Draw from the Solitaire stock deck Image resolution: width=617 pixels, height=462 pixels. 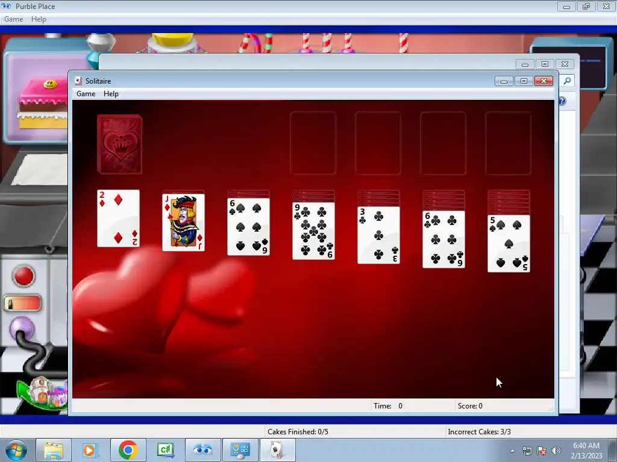120,144
